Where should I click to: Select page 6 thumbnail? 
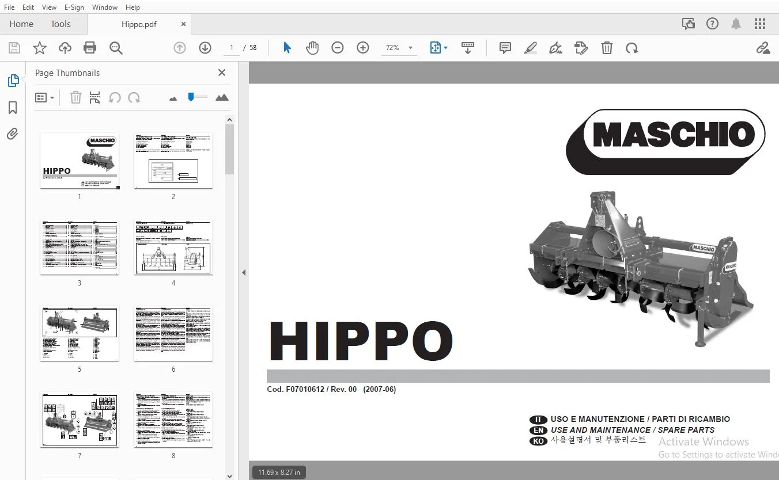coord(173,333)
